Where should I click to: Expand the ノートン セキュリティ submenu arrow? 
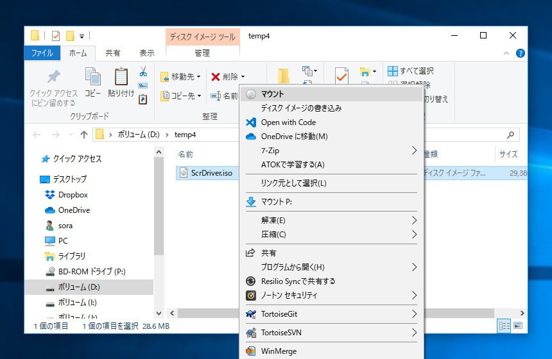coord(414,296)
